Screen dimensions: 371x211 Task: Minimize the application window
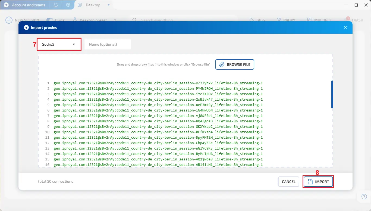point(346,5)
